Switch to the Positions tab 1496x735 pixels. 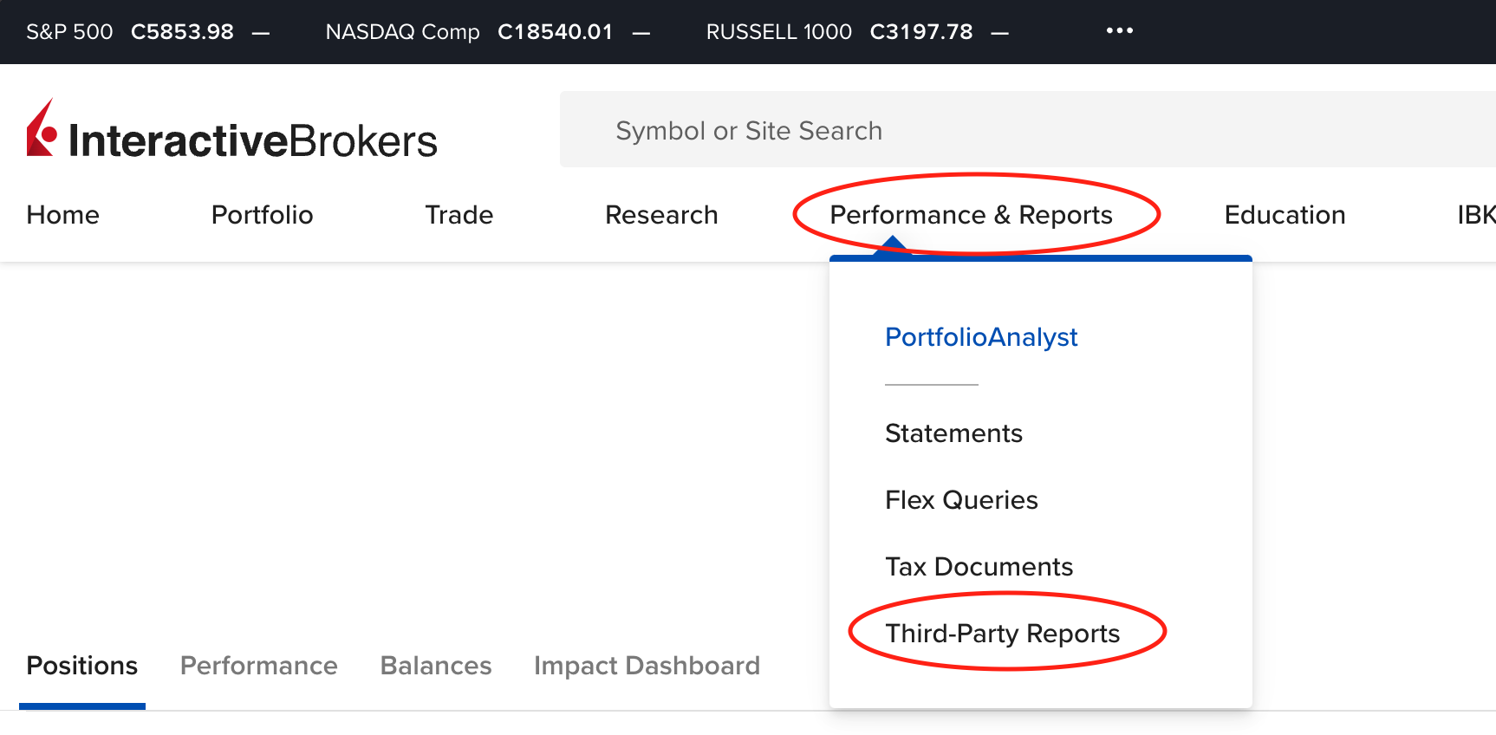click(82, 666)
